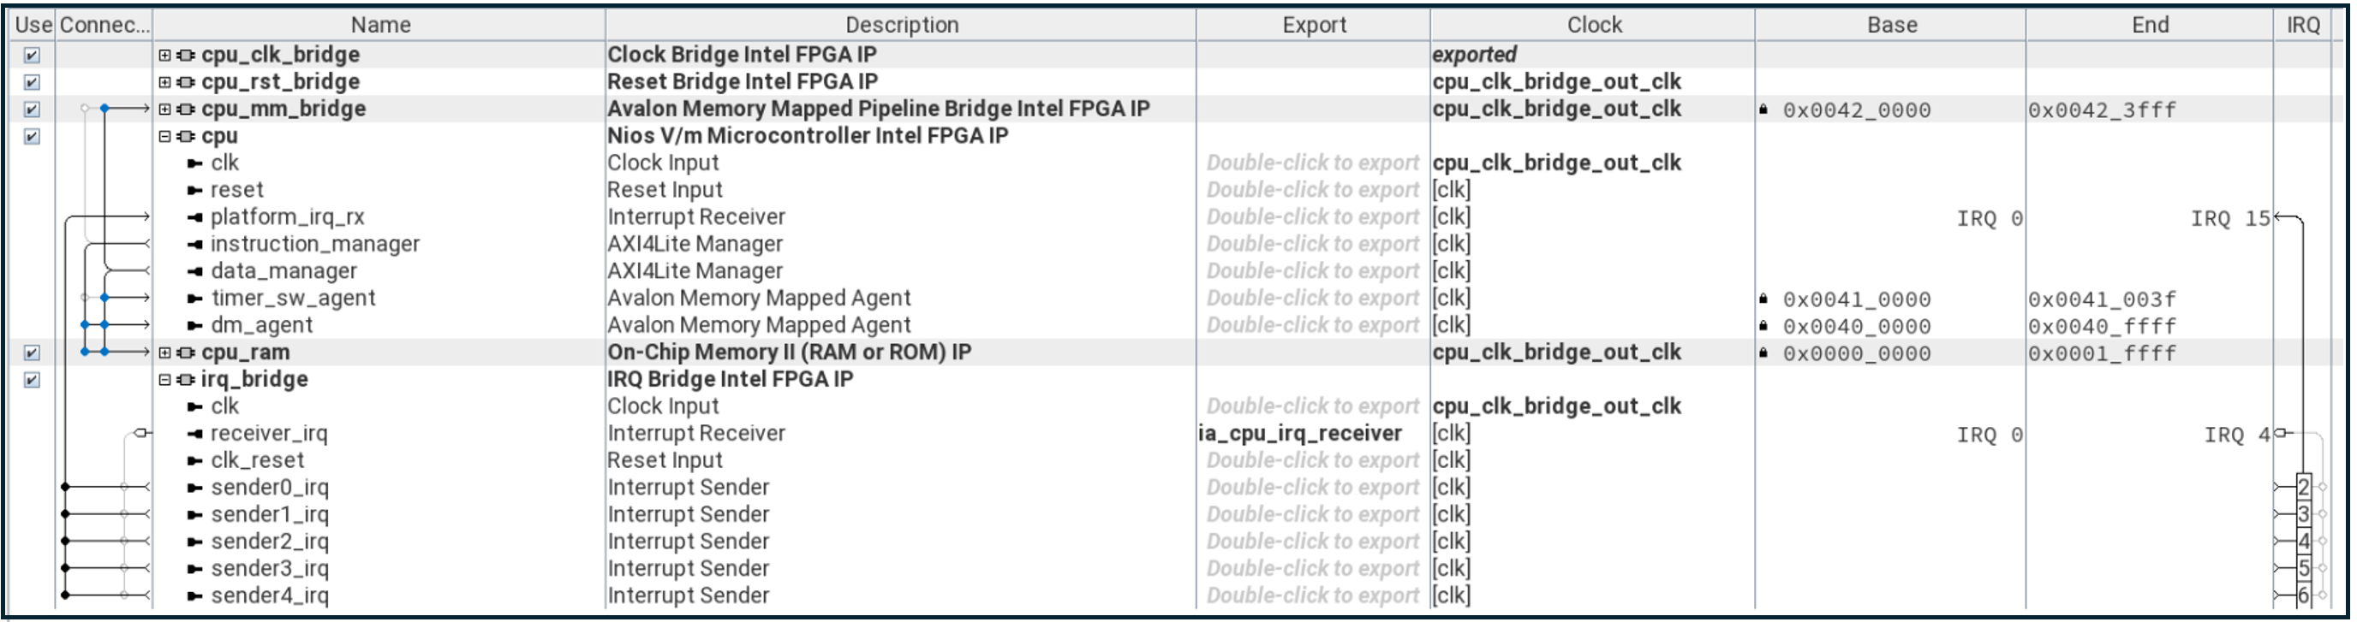Click the lock icon beside base 0x0042_0000
Image resolution: width=2357 pixels, height=622 pixels.
click(x=1763, y=110)
